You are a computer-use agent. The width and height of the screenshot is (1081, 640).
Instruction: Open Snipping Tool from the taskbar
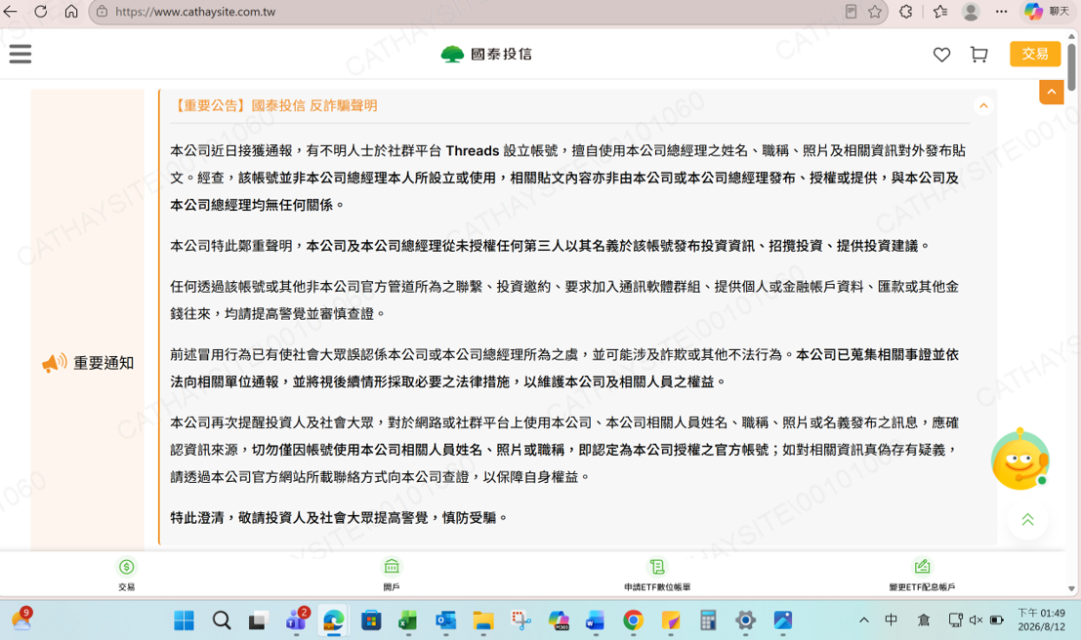(x=520, y=620)
